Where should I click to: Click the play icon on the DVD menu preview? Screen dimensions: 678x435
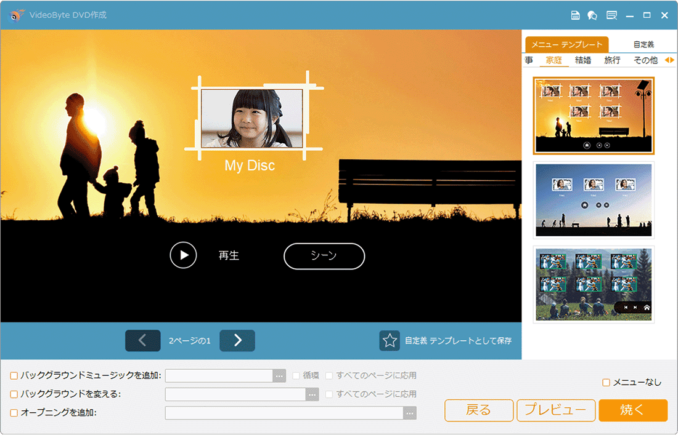click(x=183, y=255)
